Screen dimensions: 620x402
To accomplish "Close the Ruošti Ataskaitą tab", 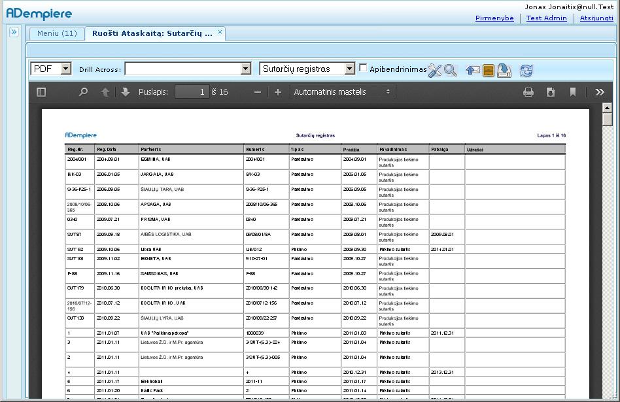I will [220, 32].
